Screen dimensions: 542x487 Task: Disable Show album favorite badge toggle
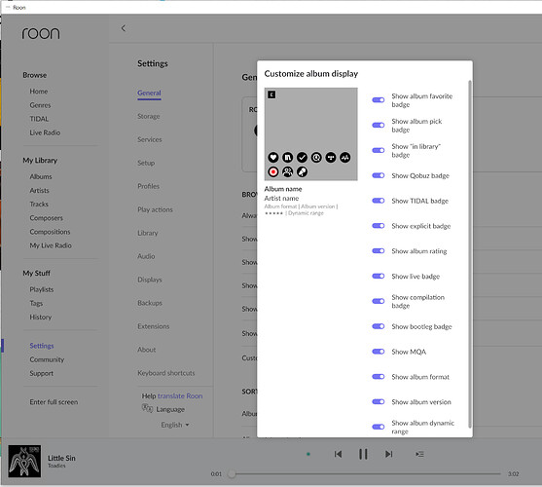tap(379, 100)
